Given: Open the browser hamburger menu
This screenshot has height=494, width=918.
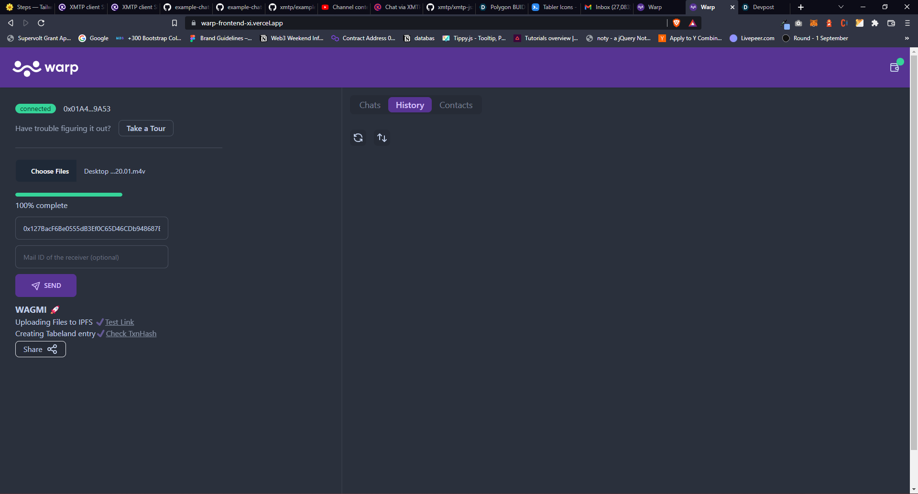Looking at the screenshot, I should coord(907,23).
